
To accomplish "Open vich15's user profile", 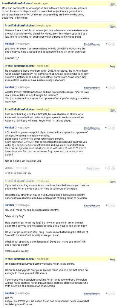I will pos(9,168).
